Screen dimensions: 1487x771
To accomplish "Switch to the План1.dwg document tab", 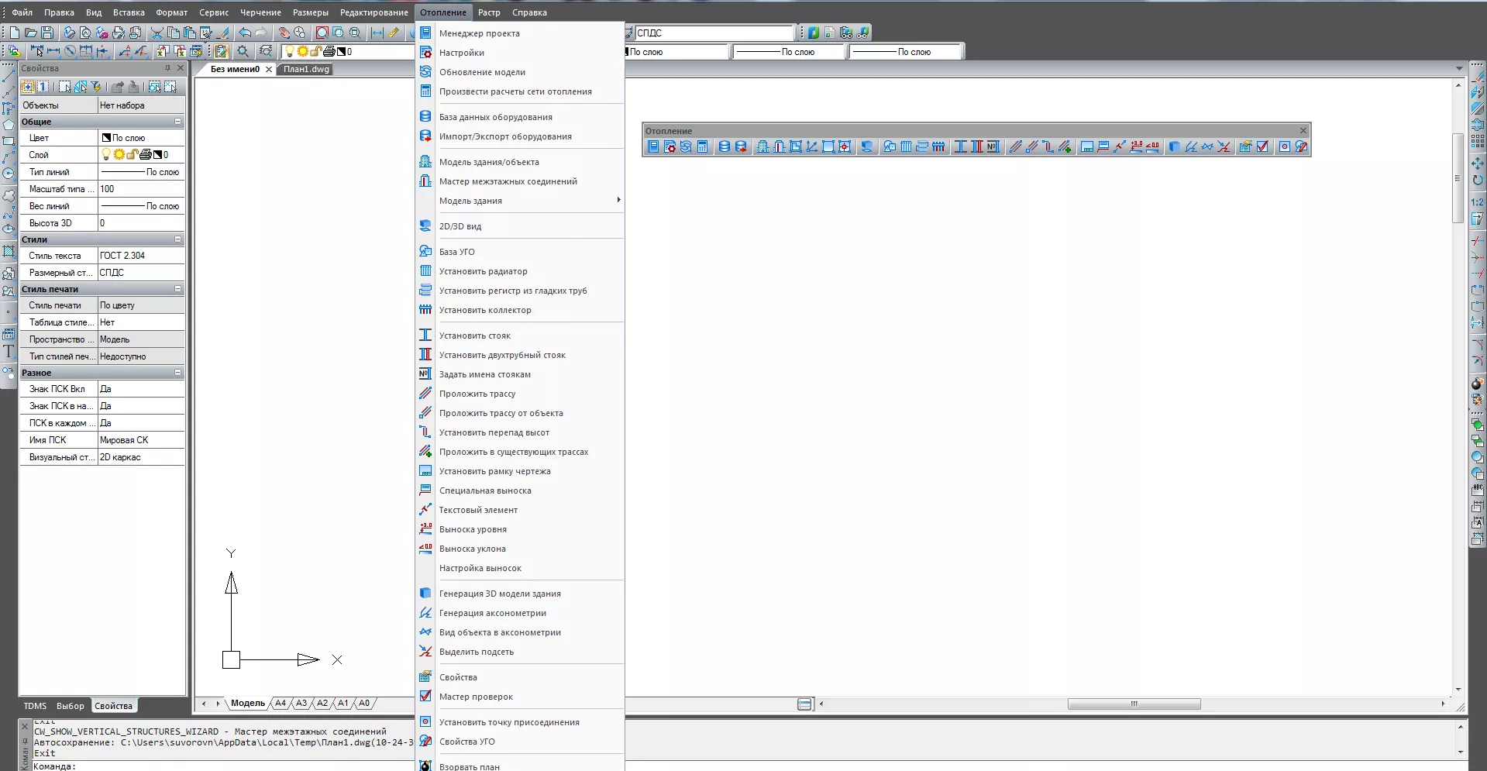I will (x=306, y=69).
